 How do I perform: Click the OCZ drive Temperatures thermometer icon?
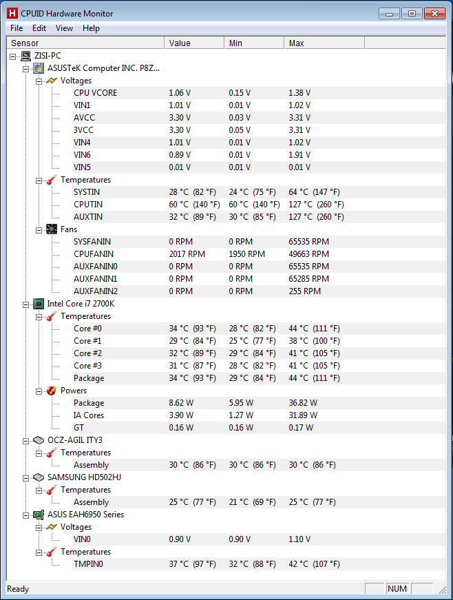(52, 453)
